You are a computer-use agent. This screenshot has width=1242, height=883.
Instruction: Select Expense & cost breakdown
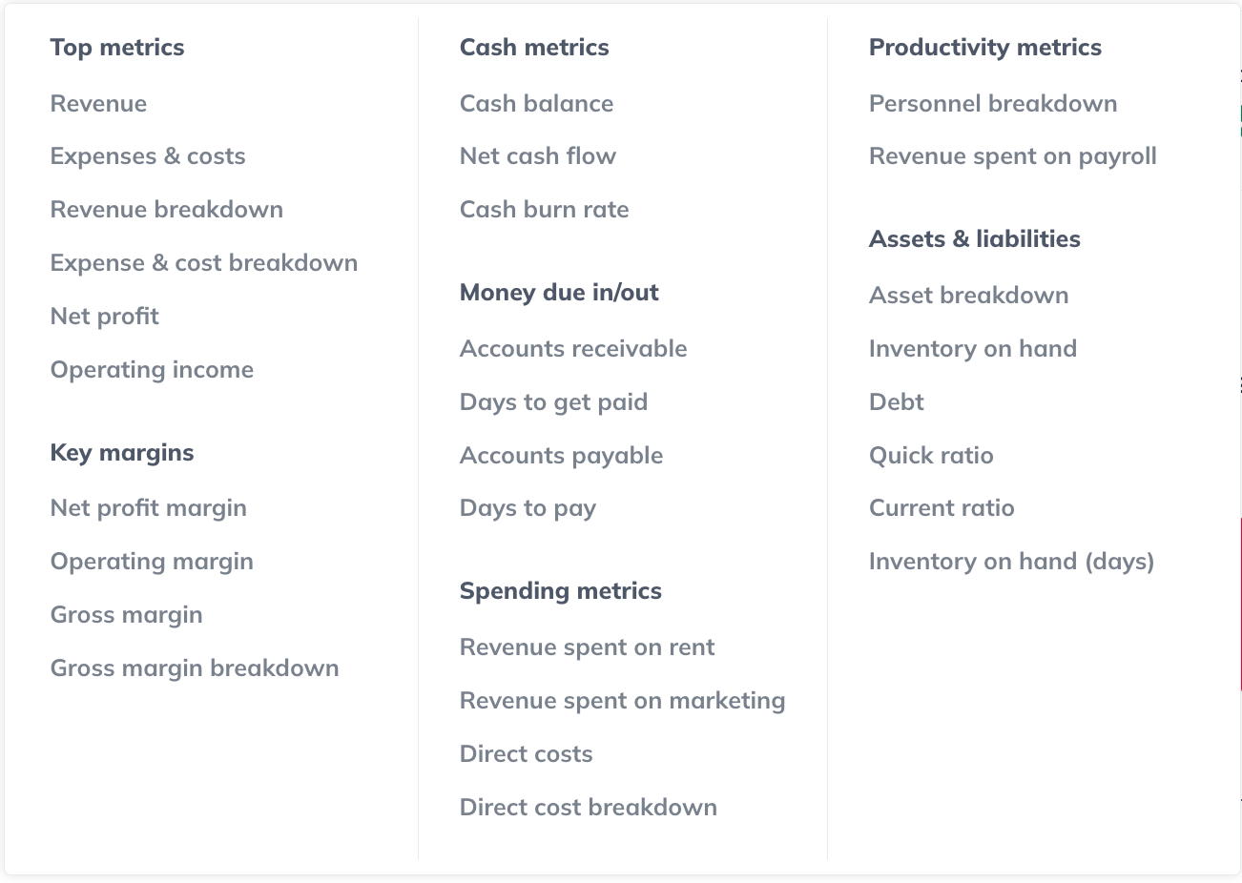coord(203,263)
